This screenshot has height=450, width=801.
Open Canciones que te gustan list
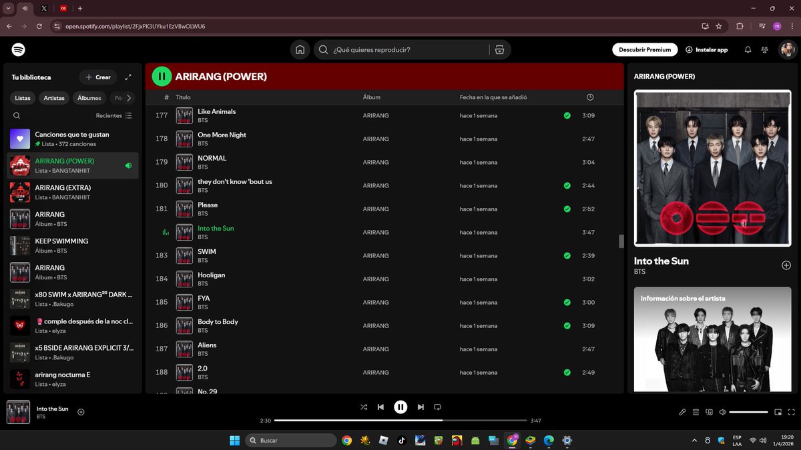point(73,139)
